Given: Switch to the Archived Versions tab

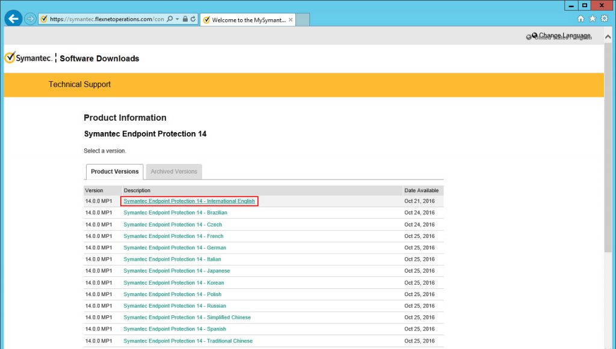Looking at the screenshot, I should click(174, 171).
